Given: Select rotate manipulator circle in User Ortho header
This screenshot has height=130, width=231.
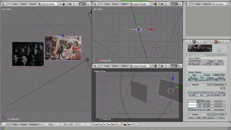Looking at the screenshot, I should pyautogui.click(x=88, y=4).
